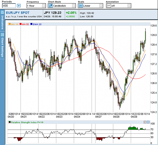158x145 pixels.
Task: Click the 30 level label on RSI axis
Action: [152, 137]
